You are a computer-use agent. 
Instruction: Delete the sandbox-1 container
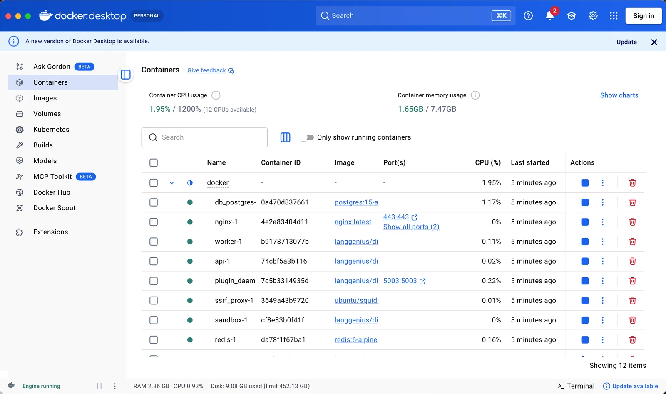[632, 320]
